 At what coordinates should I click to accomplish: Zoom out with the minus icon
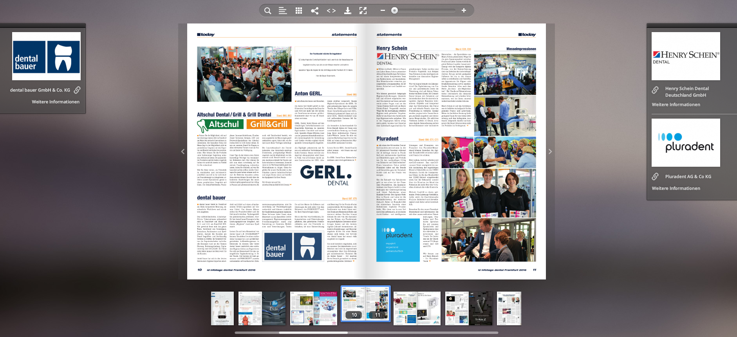[x=383, y=11]
